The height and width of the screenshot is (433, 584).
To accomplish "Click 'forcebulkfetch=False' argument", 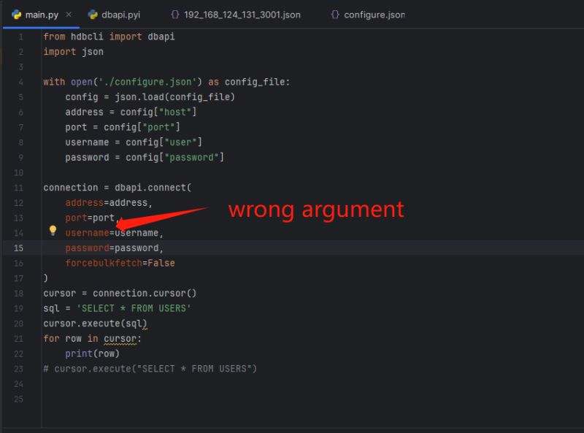I will coord(120,264).
